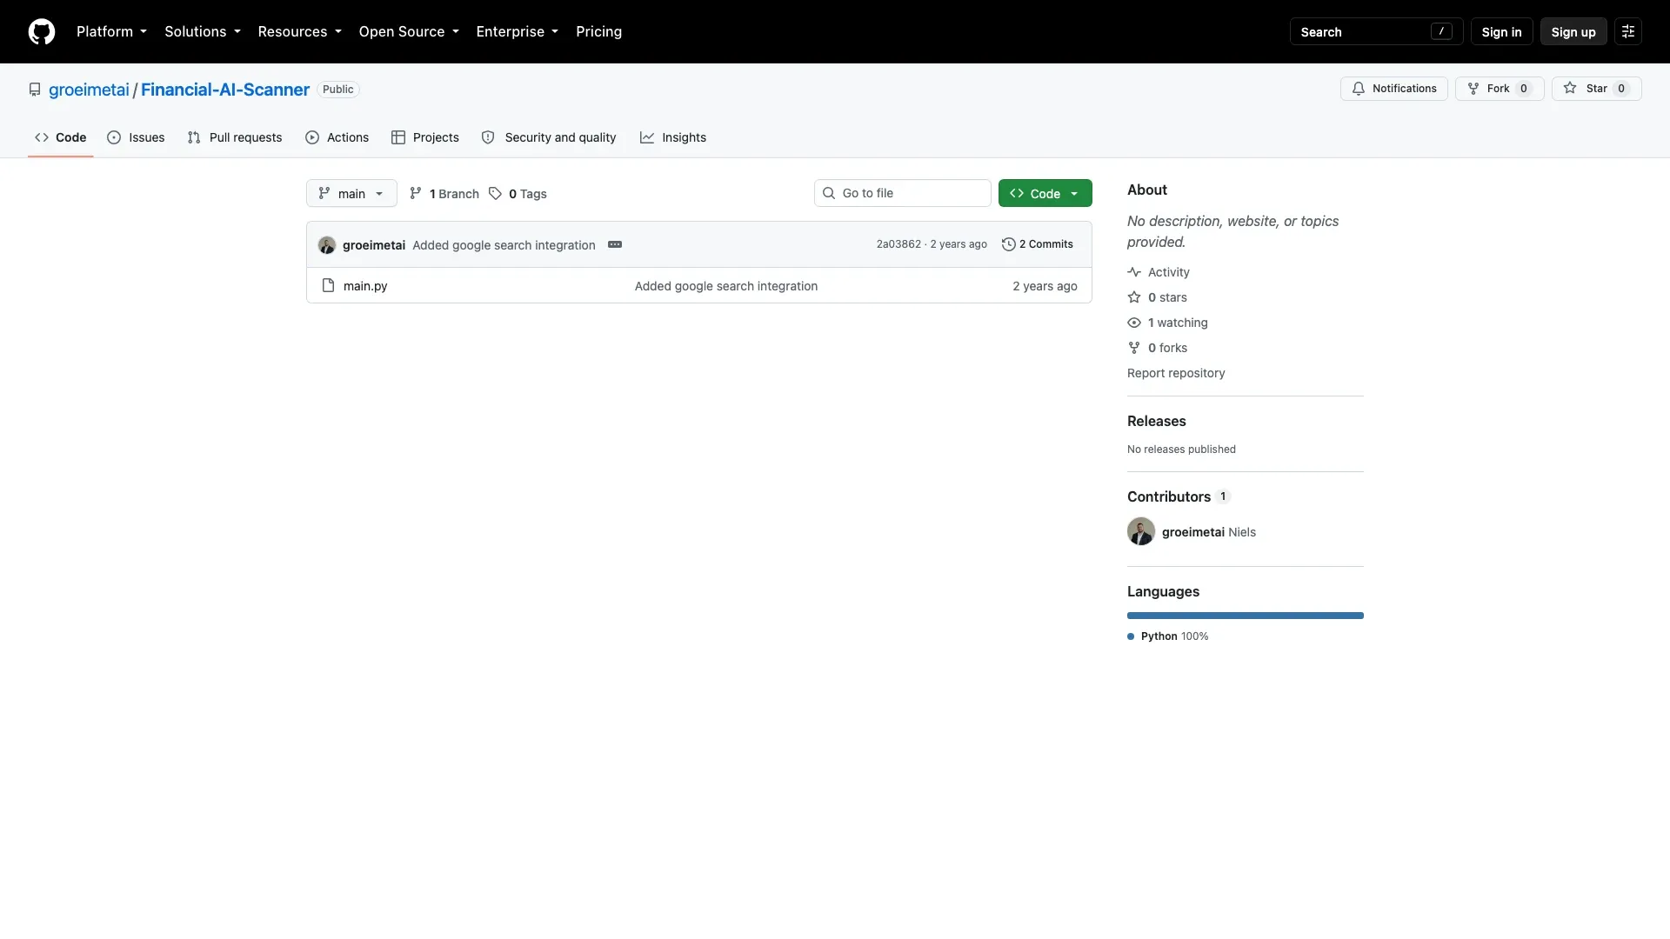Click the Sign in button
The height and width of the screenshot is (939, 1670).
(1501, 31)
